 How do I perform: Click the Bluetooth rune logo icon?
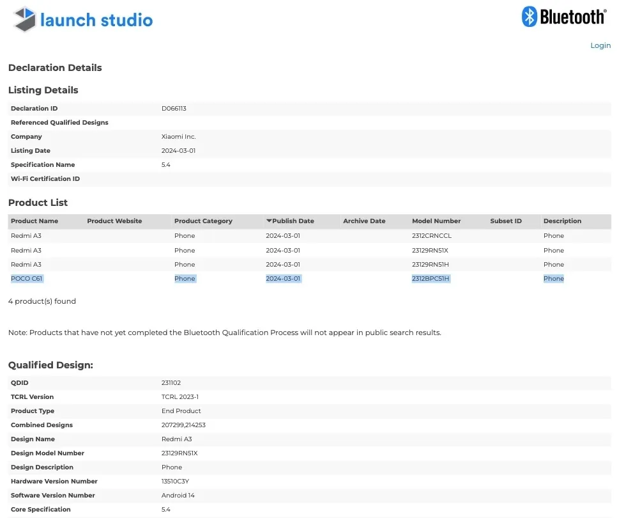pos(529,17)
